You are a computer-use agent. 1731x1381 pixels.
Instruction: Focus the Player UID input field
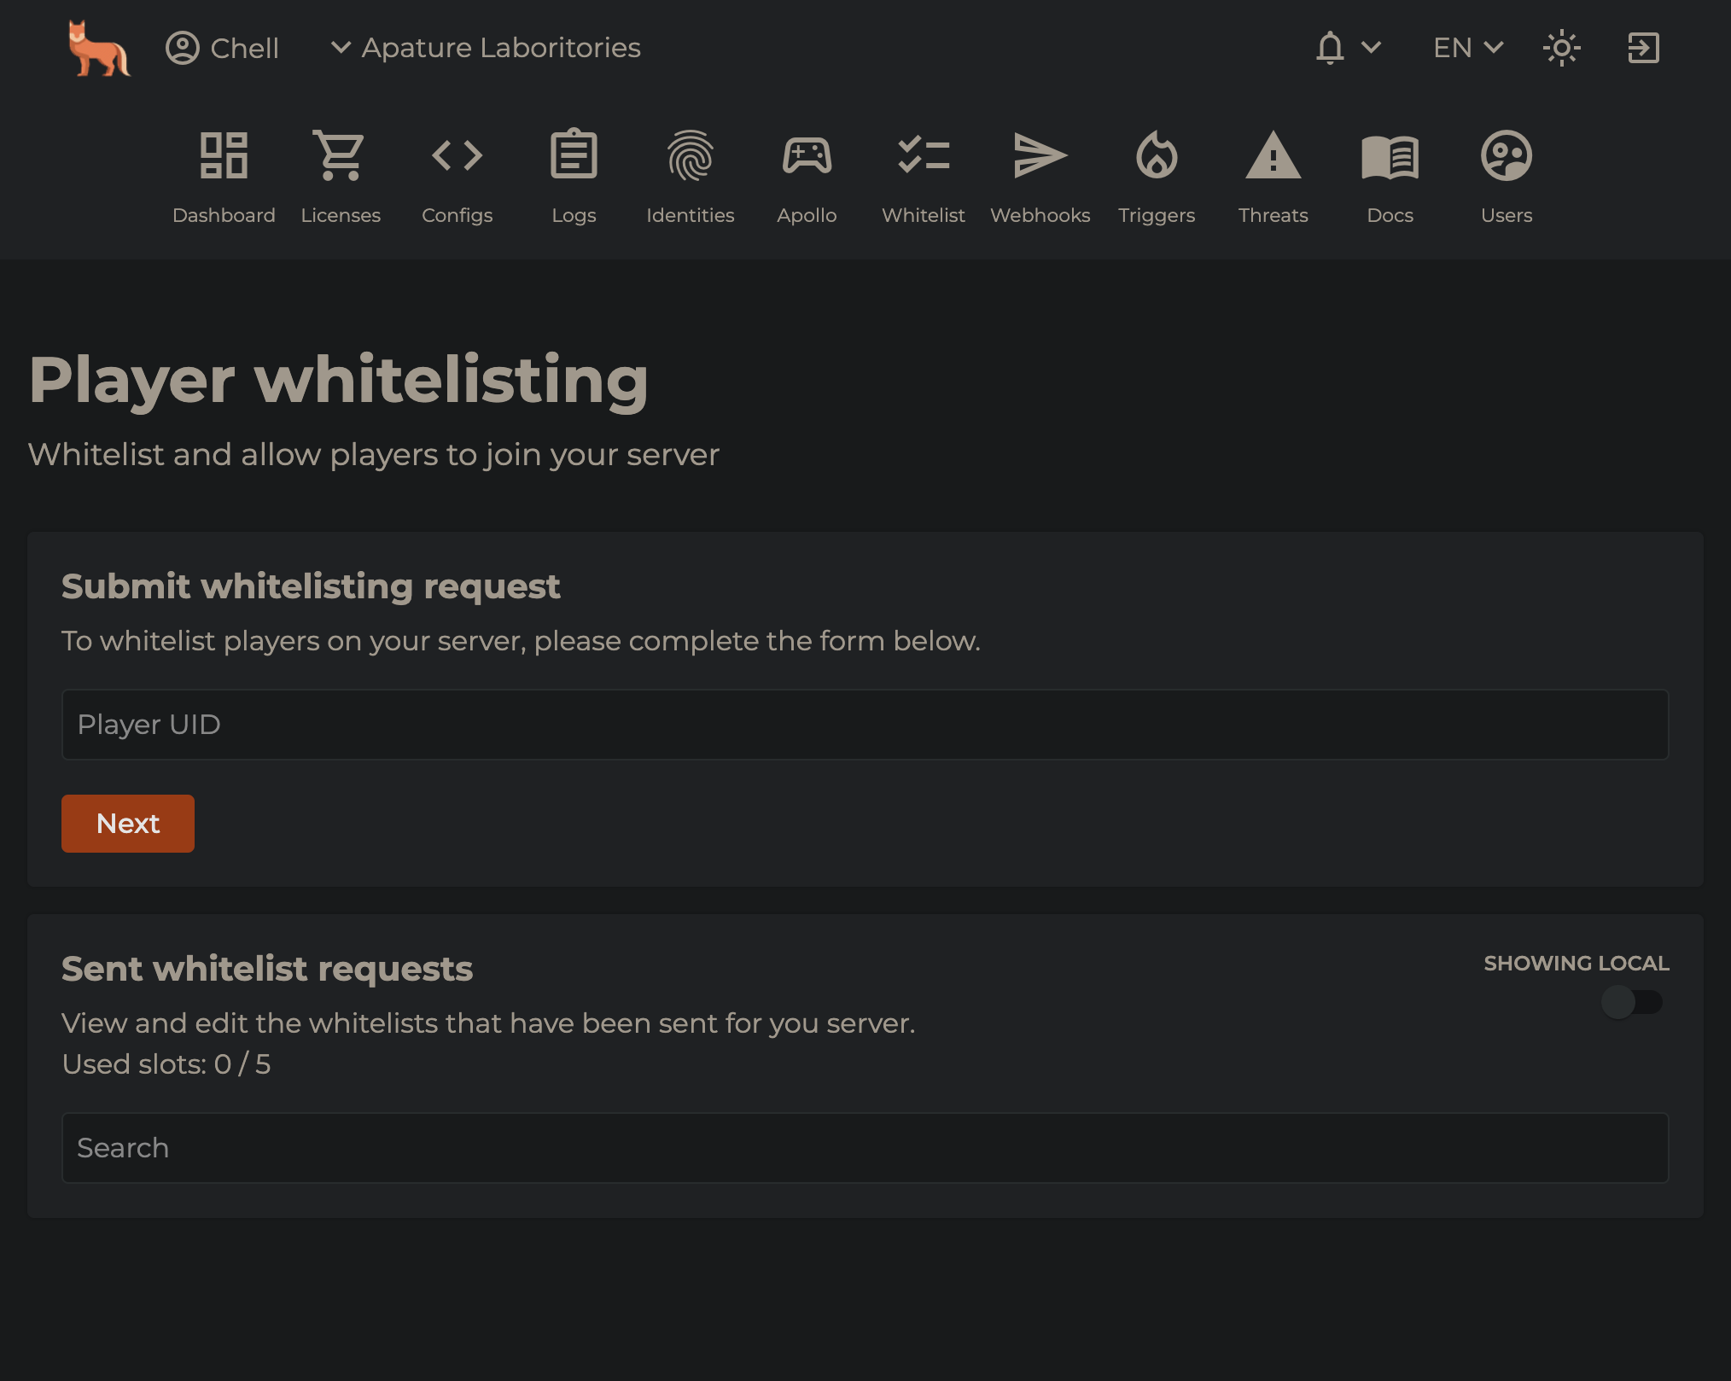click(x=865, y=725)
